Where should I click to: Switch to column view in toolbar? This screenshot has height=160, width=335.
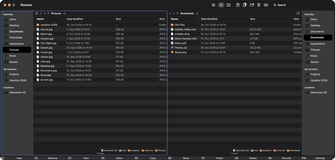229,5
